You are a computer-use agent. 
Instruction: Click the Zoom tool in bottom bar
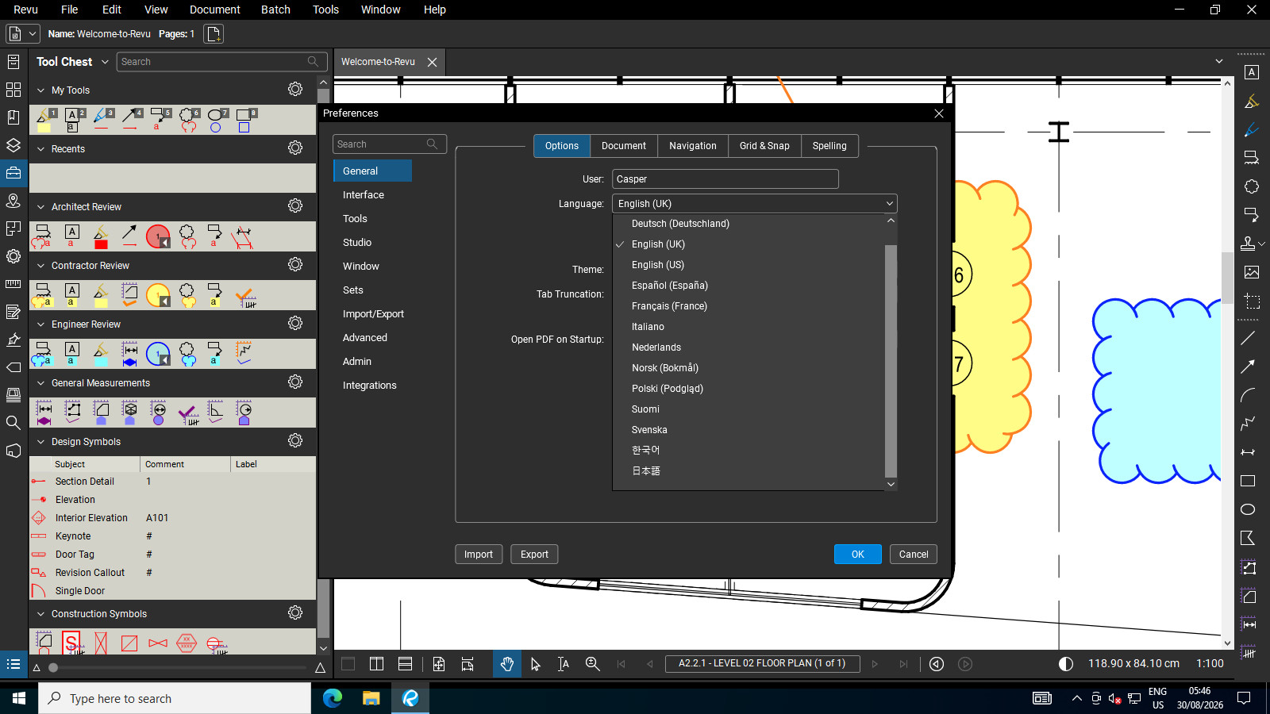click(592, 664)
